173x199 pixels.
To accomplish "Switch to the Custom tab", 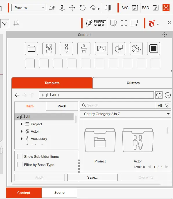I will click(x=133, y=83).
